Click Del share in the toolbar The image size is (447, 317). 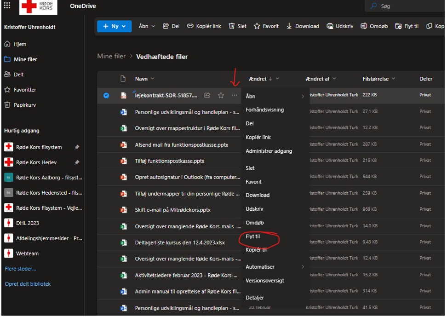(171, 26)
